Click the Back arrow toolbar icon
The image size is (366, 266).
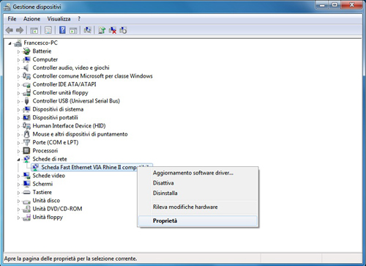click(x=10, y=30)
